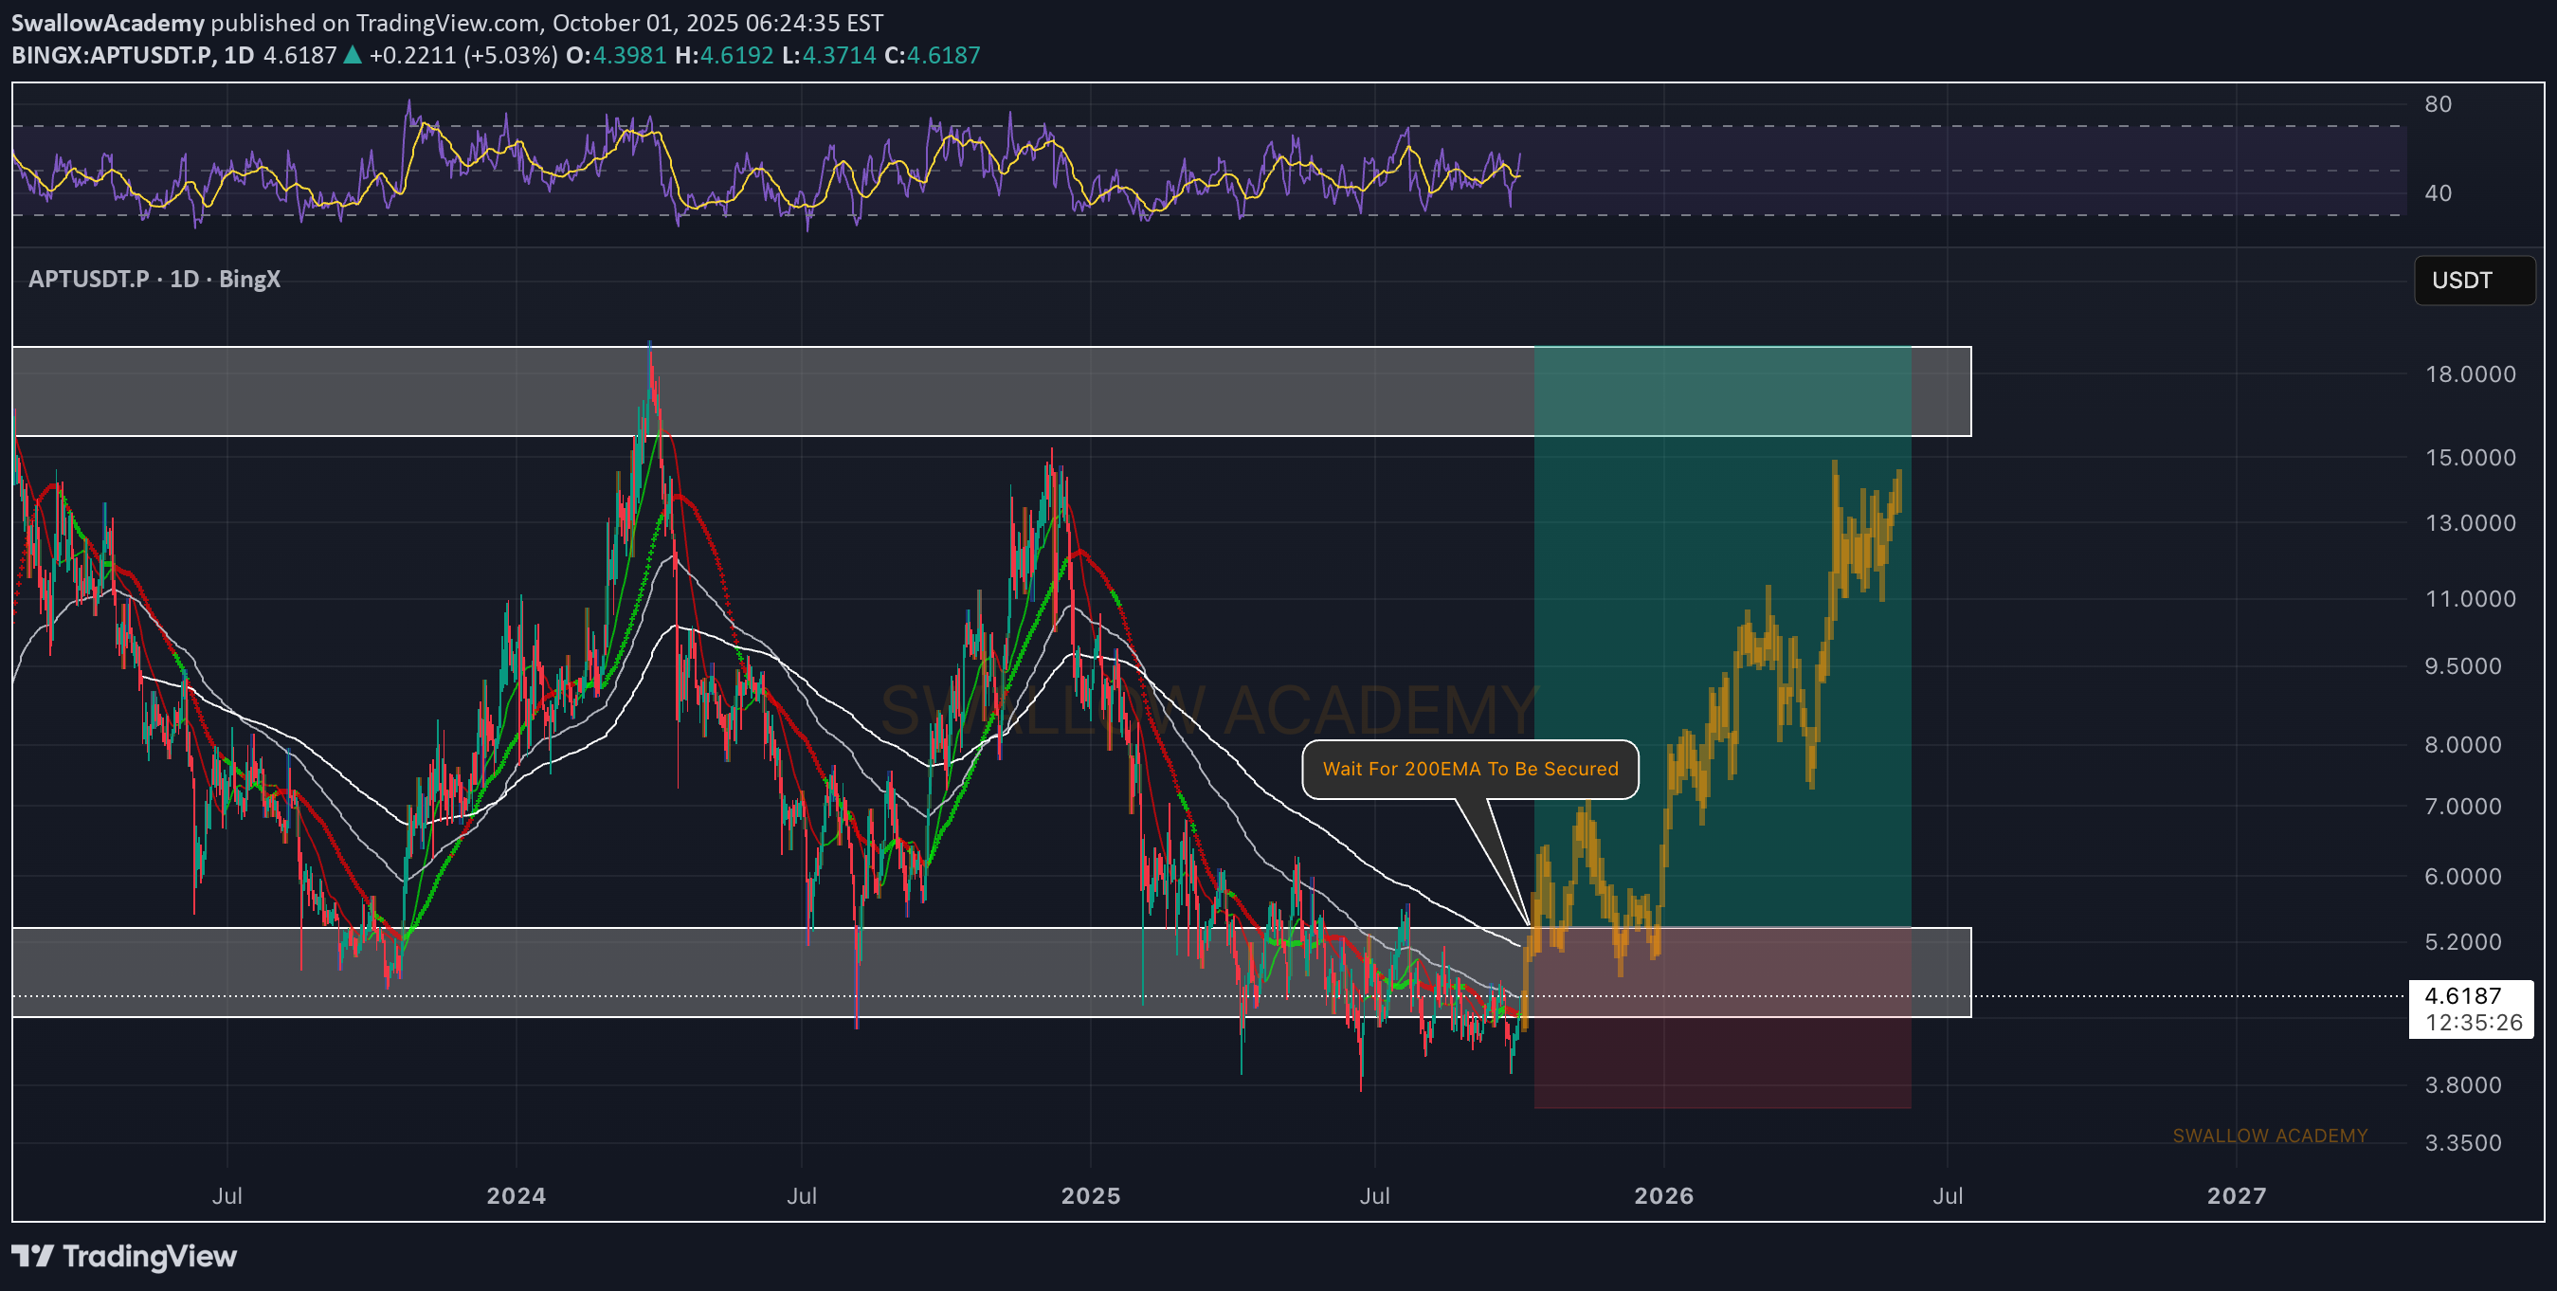This screenshot has height=1291, width=2557.
Task: Click the red stop-loss zone rectangle
Action: 1722,1063
